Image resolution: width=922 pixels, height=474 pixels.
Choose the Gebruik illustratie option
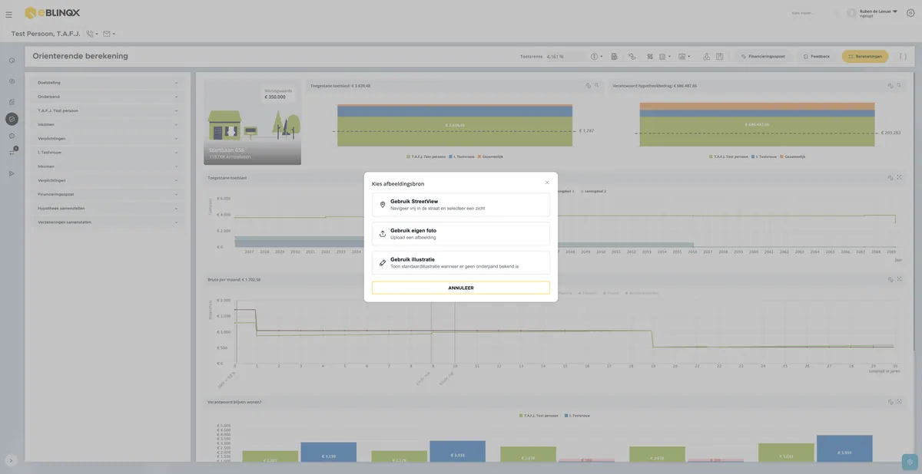pos(461,263)
